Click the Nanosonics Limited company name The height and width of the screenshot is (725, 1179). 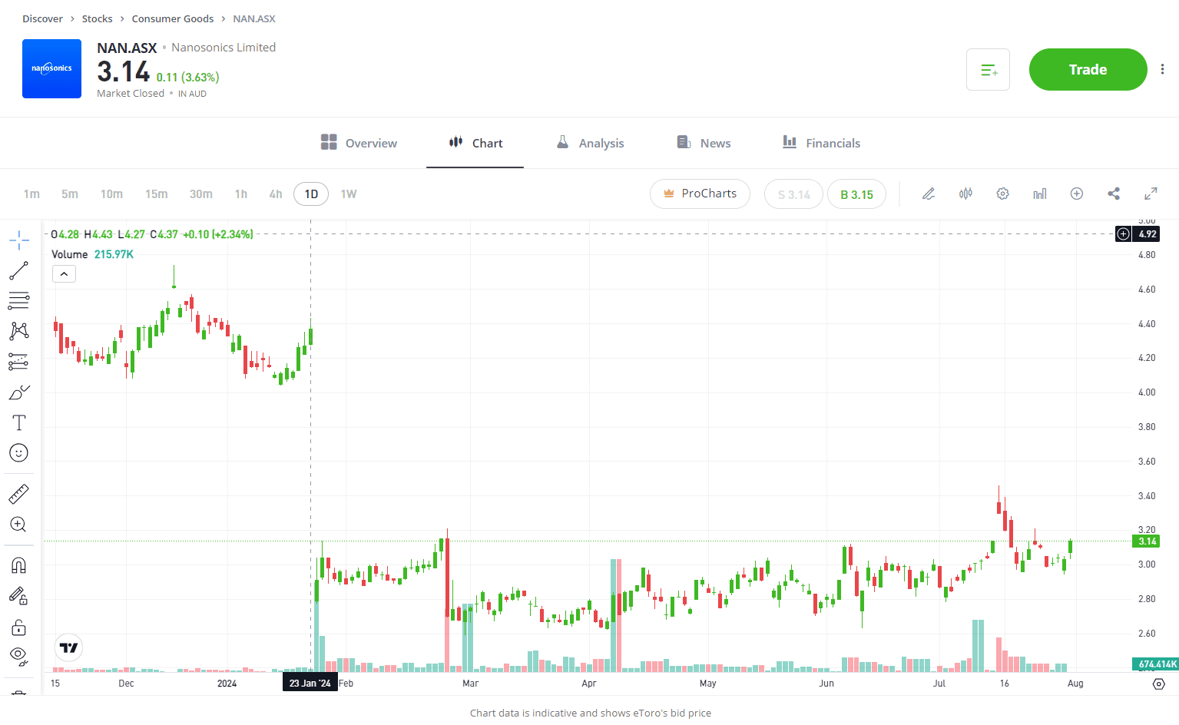224,48
